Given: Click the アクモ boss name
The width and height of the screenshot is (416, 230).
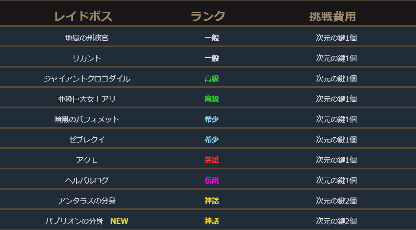Looking at the screenshot, I should click(x=87, y=160).
